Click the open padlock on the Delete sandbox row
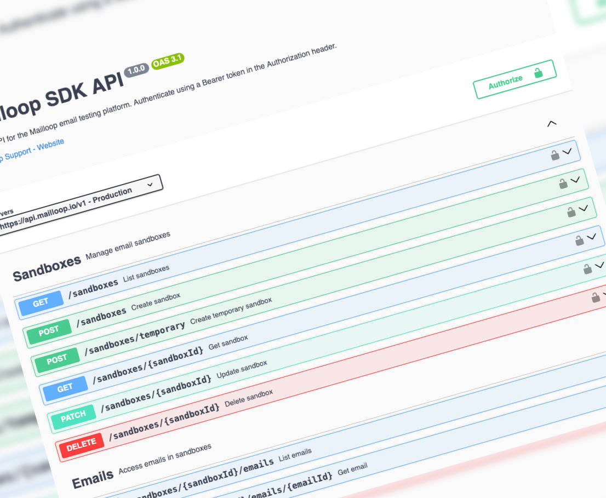 [595, 299]
